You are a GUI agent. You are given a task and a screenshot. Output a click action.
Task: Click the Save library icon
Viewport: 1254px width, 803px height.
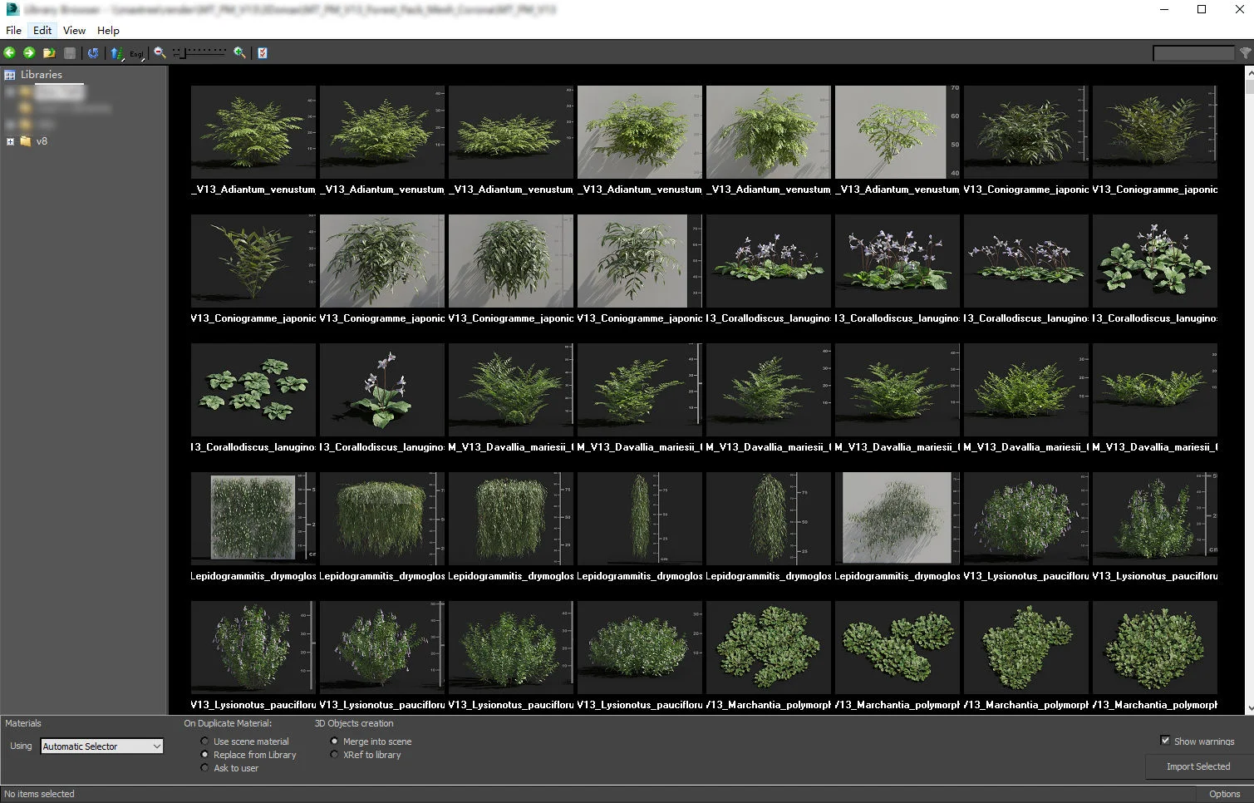69,52
